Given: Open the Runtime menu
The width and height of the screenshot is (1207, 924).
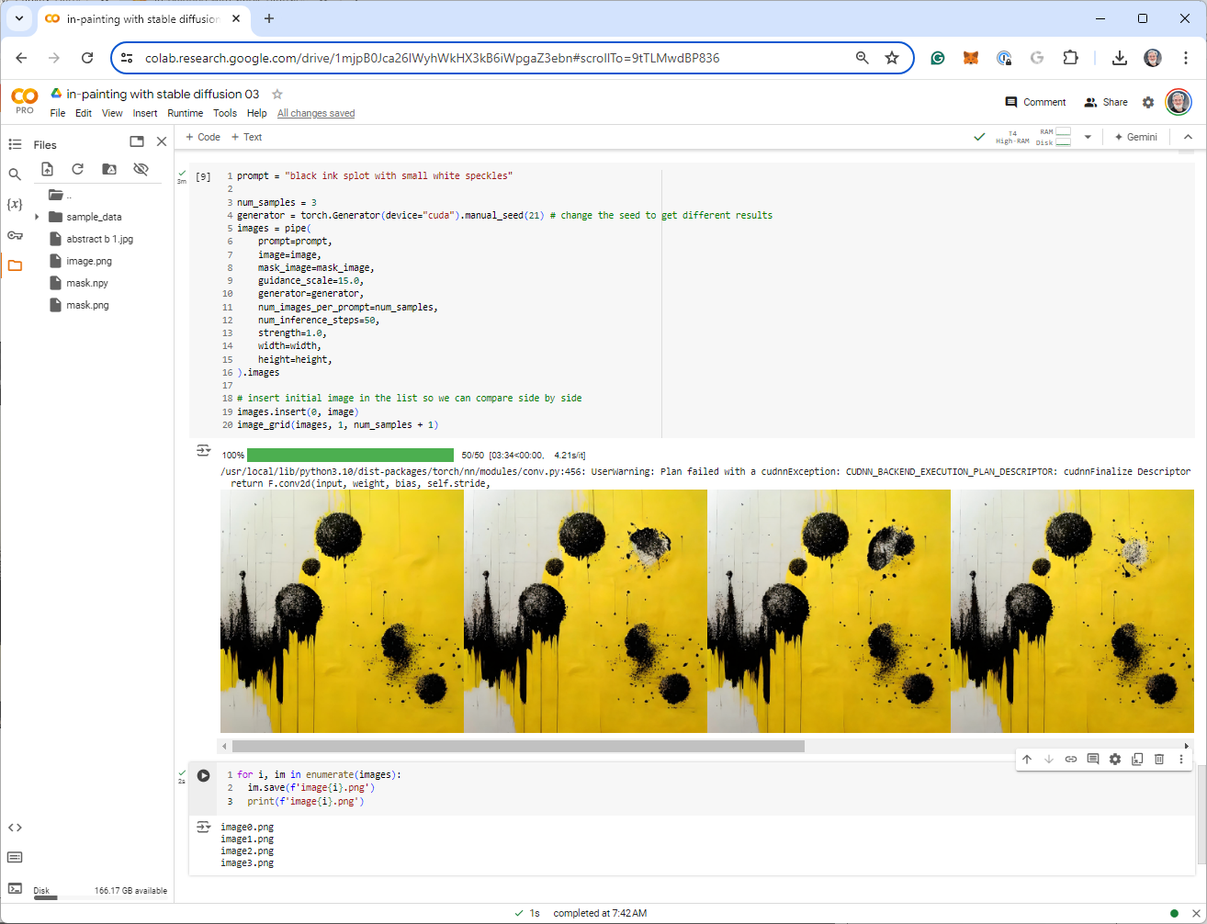Looking at the screenshot, I should (185, 113).
